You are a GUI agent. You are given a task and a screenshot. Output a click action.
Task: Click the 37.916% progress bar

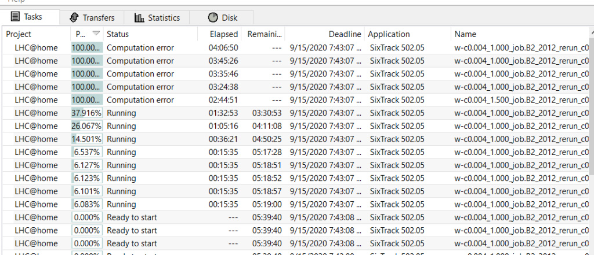(87, 113)
